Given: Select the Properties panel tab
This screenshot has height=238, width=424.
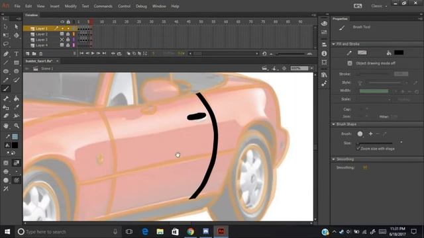Looking at the screenshot, I should [x=340, y=19].
